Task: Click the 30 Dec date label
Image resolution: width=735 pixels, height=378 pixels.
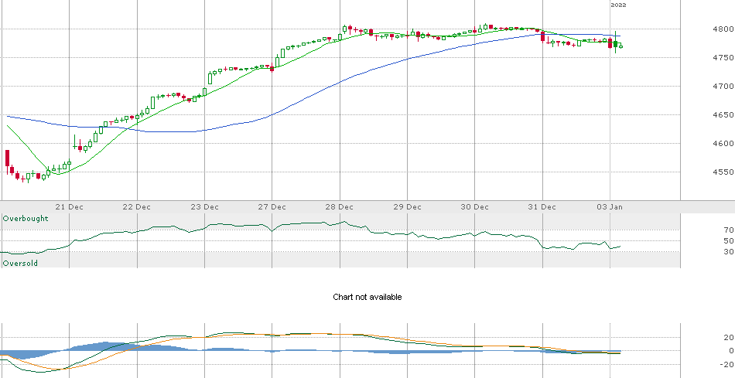Action: pos(475,206)
